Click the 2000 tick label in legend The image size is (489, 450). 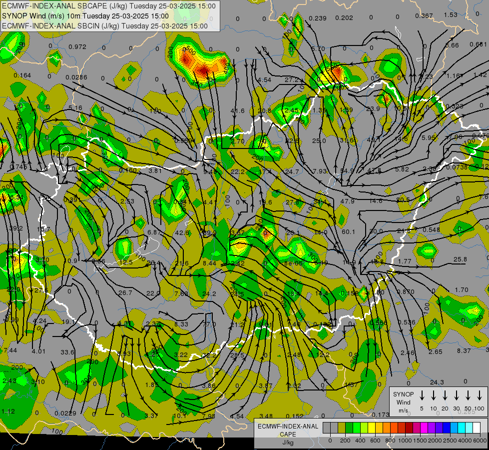tap(435, 440)
